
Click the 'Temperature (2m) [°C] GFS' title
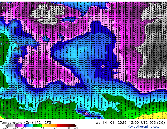coord(26,123)
